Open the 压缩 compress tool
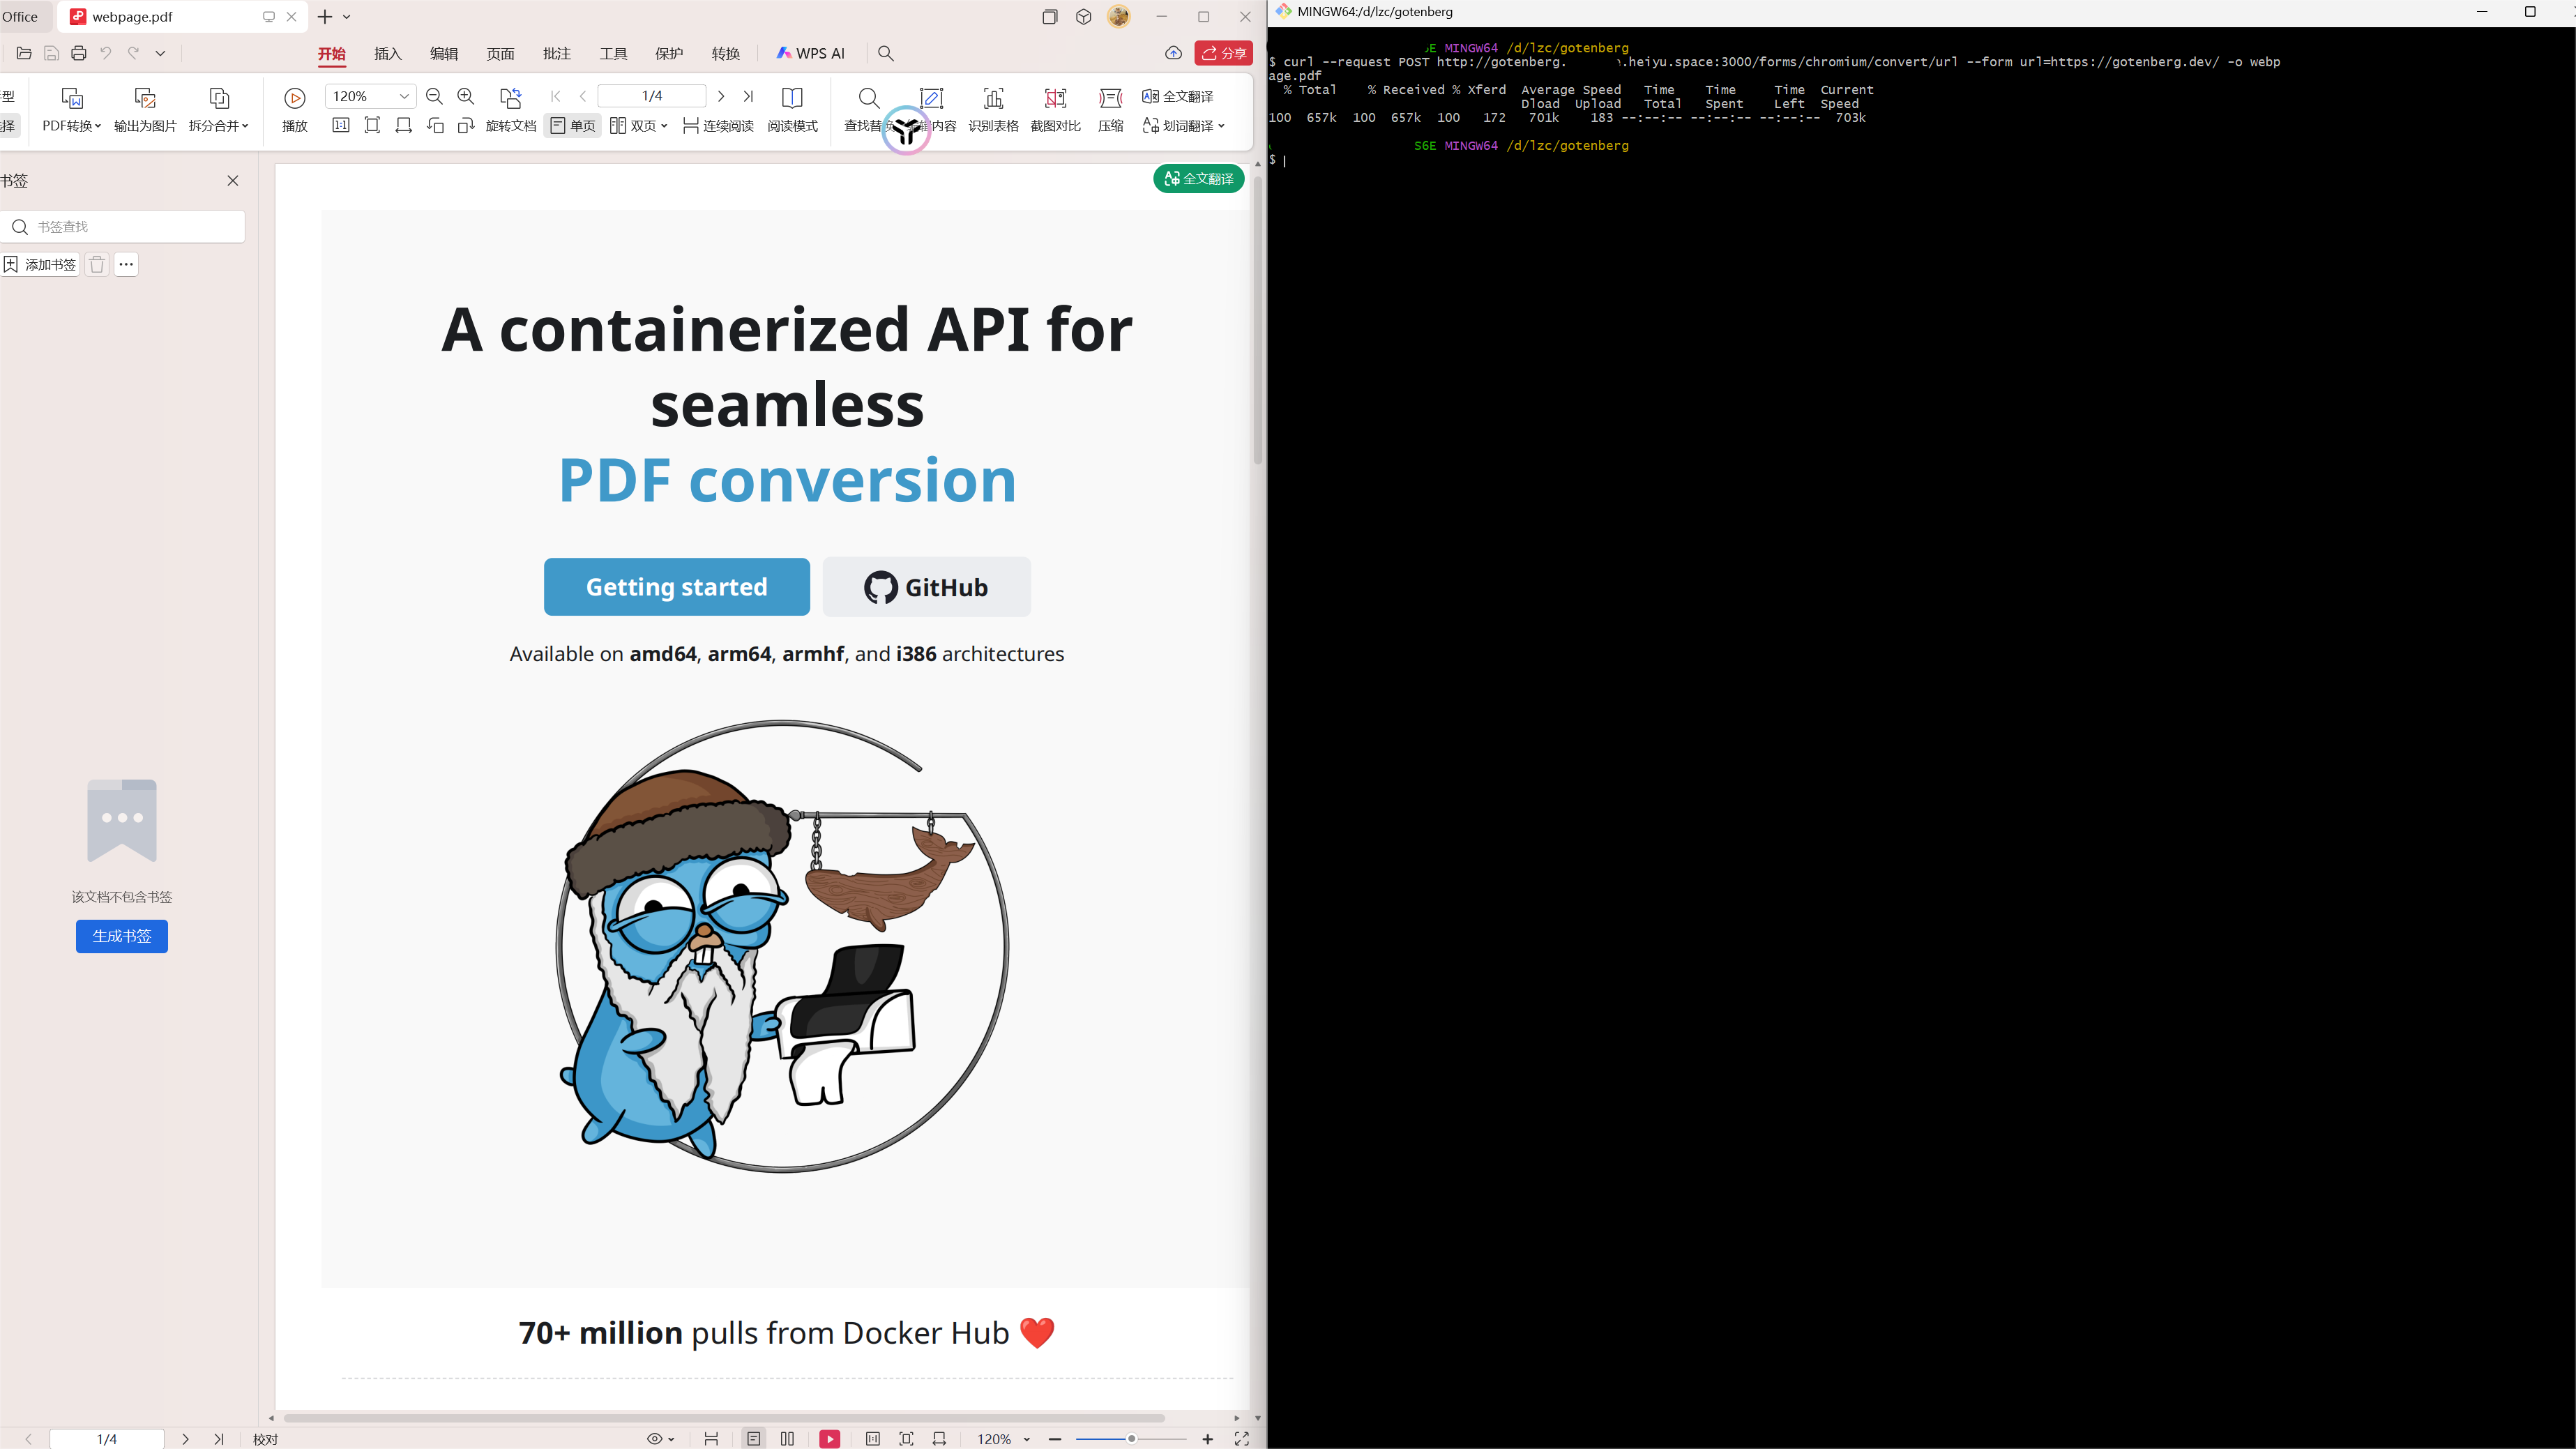 (x=1110, y=108)
